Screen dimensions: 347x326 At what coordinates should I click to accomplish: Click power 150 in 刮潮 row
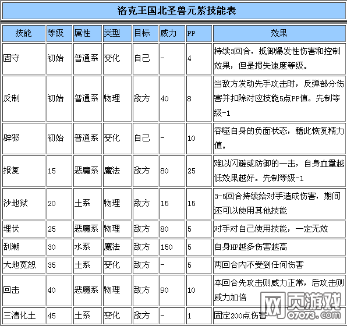[x=167, y=247]
